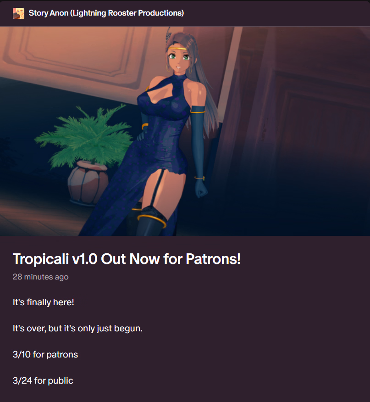Click the clay pot beneath the fern
370x402 pixels.
[x=88, y=183]
